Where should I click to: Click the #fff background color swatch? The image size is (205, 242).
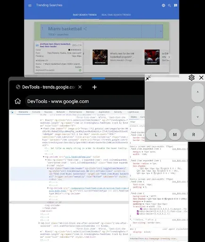150,196
